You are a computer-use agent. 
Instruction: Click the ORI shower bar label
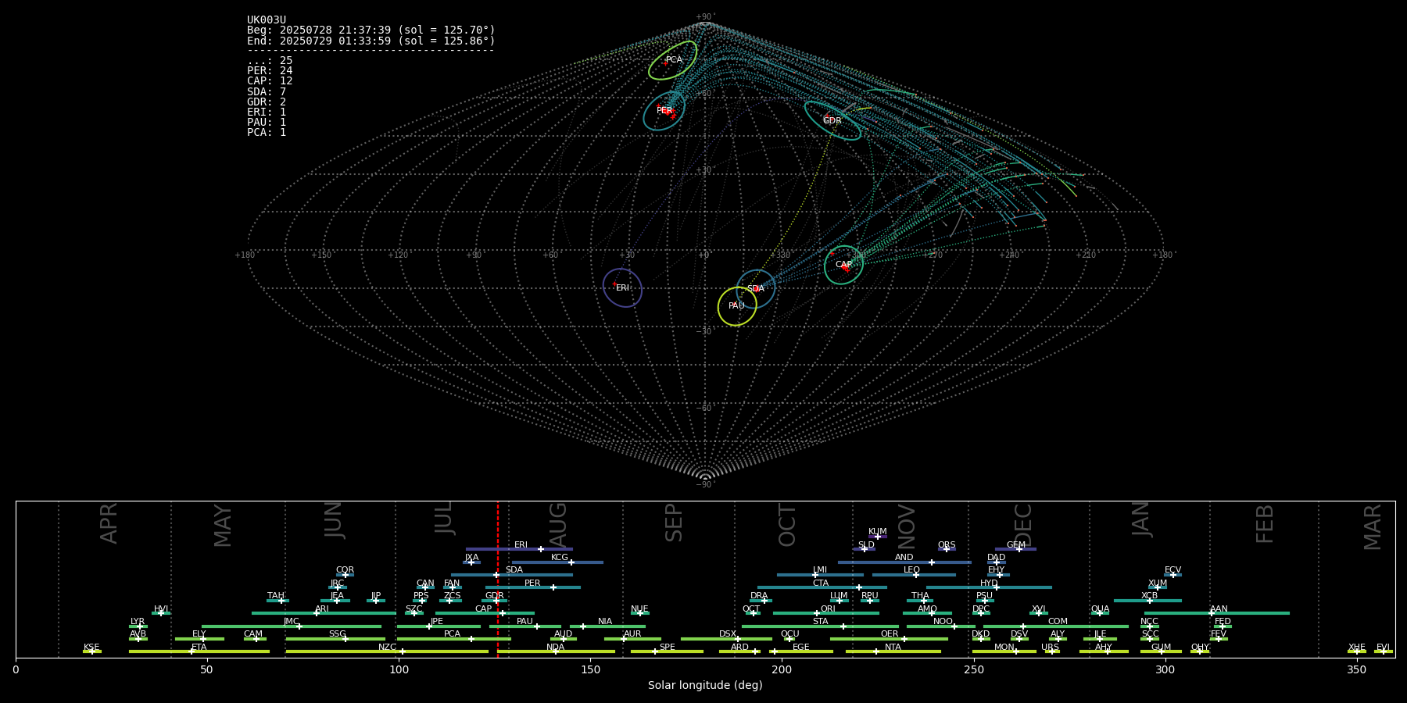828,609
